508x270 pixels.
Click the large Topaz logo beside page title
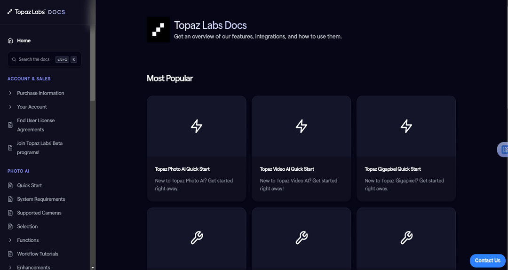[x=158, y=30]
